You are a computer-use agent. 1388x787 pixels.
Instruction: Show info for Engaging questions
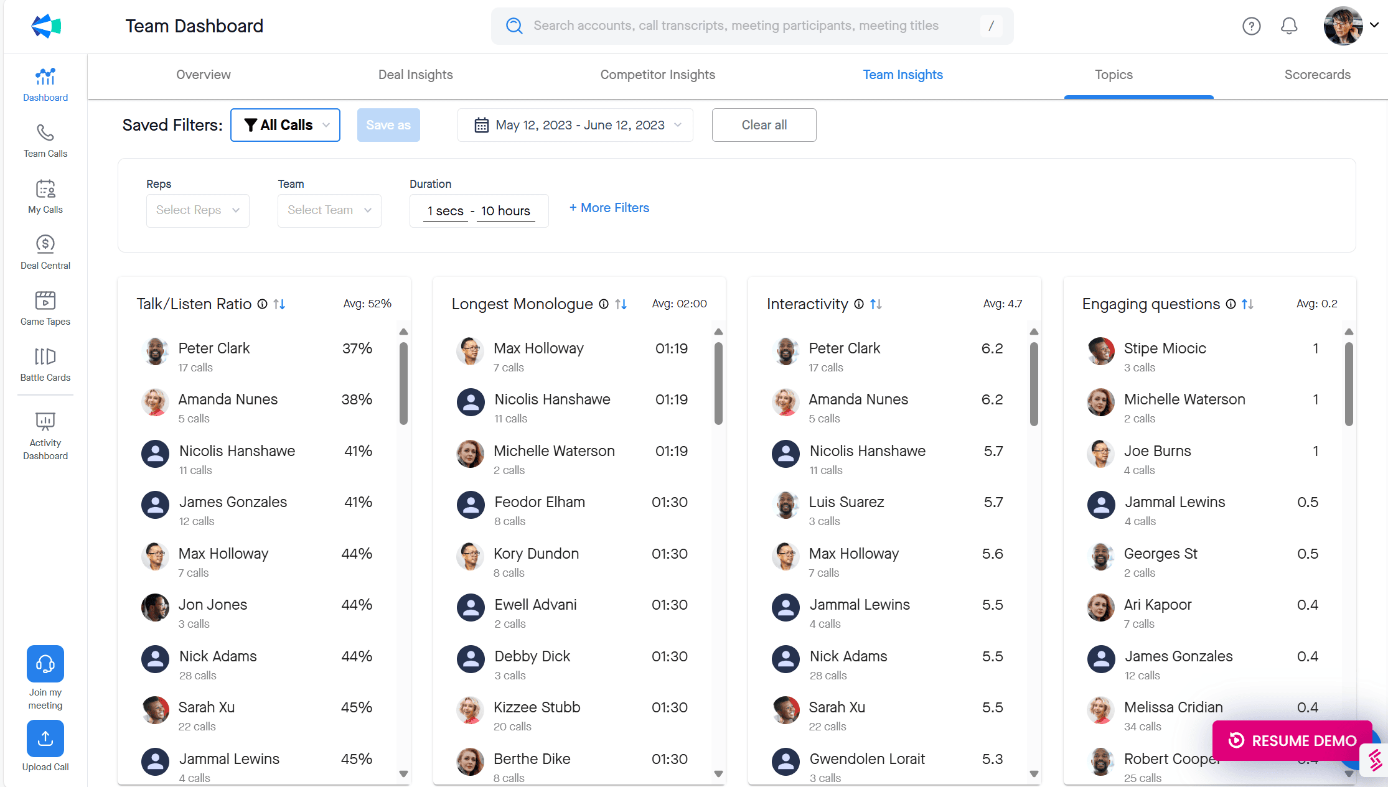1231,304
